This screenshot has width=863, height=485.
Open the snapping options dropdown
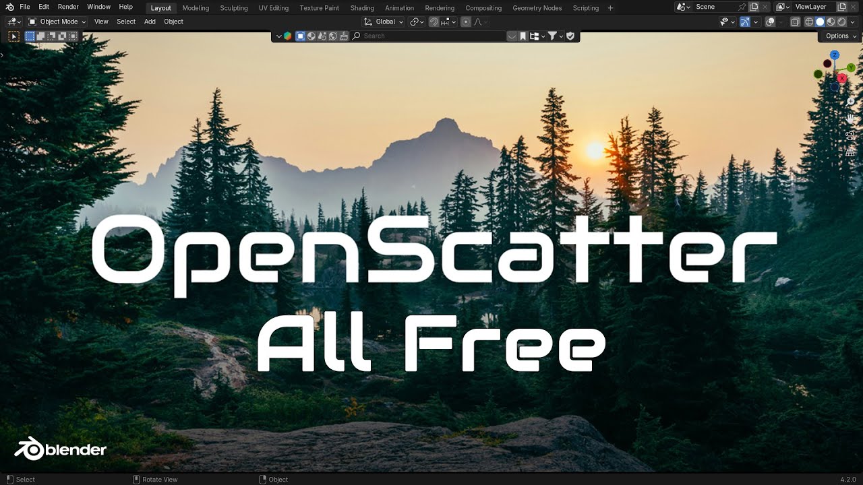pos(450,22)
